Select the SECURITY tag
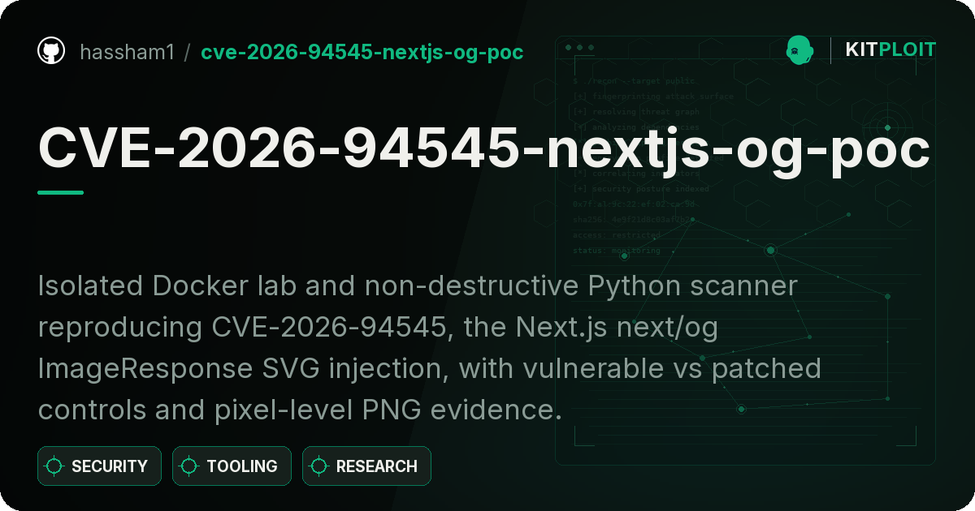 pos(99,466)
